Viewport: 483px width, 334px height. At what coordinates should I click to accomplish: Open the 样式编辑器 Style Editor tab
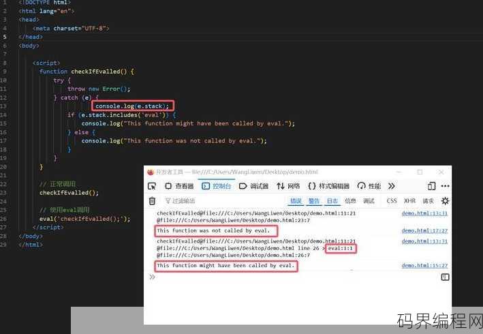click(x=328, y=186)
